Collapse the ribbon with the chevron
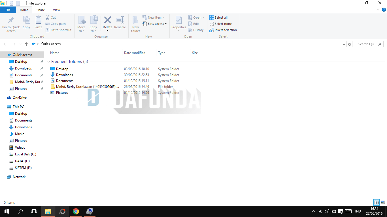Screen dimensions: 387x217 pyautogui.click(x=378, y=10)
